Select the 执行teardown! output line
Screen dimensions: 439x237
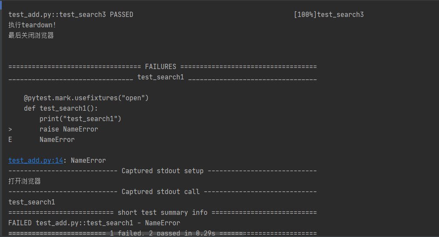click(32, 25)
